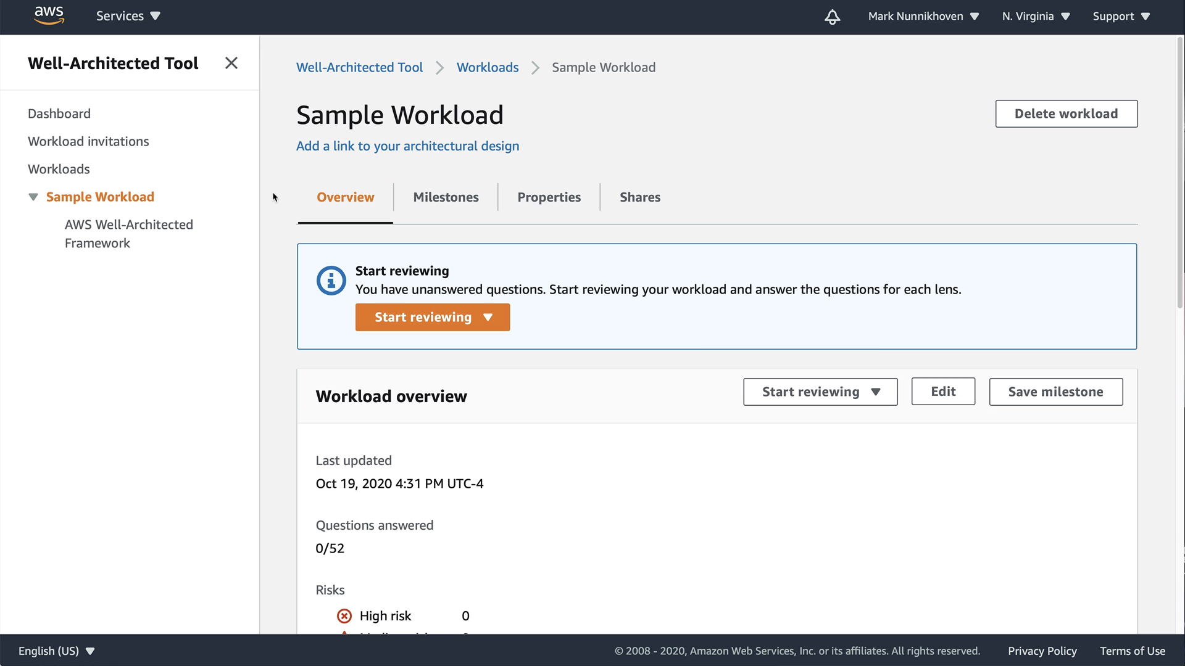Close the Well-Architected Tool sidebar
Viewport: 1185px width, 666px height.
coord(231,63)
